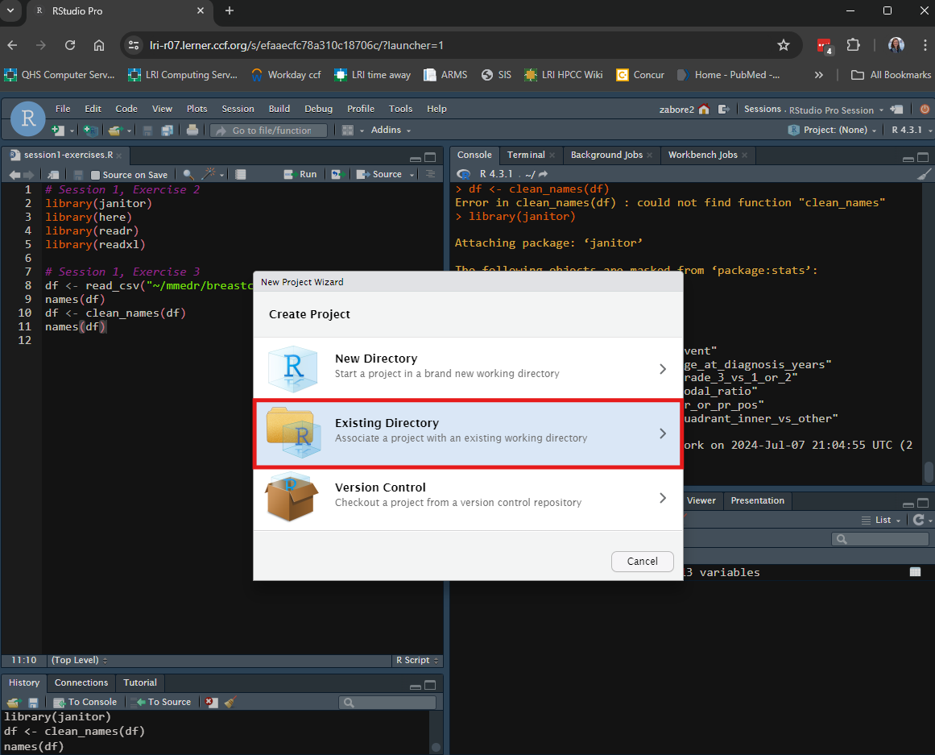This screenshot has width=935, height=755.
Task: Click the New File icon in RStudio toolbar
Action: [x=58, y=130]
